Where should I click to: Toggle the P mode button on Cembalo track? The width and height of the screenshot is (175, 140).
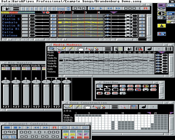54,22
